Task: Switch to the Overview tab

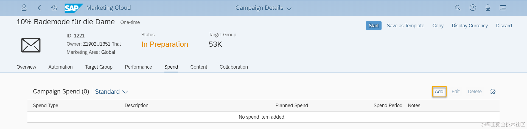Action: pos(26,67)
